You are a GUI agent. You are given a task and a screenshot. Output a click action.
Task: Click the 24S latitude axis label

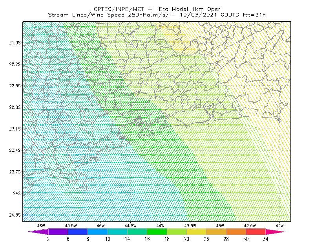(17, 193)
